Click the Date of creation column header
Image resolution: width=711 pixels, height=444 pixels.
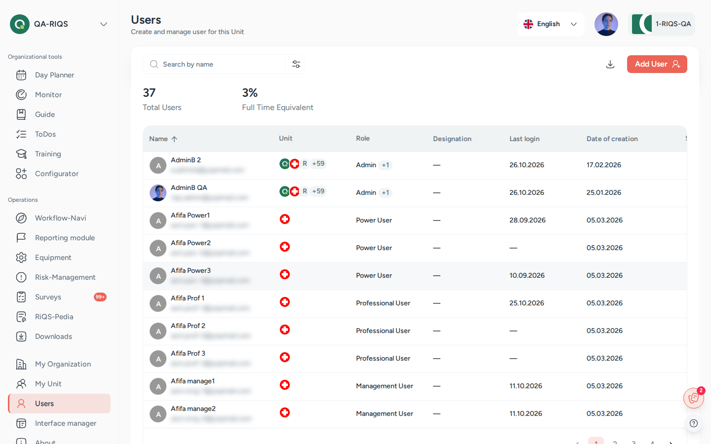coord(612,139)
